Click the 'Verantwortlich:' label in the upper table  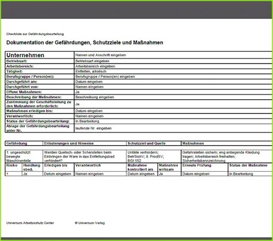20,116
